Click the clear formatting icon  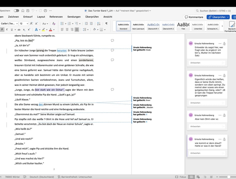(54, 23)
